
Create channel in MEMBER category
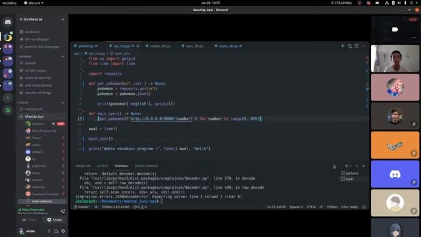tap(63, 57)
